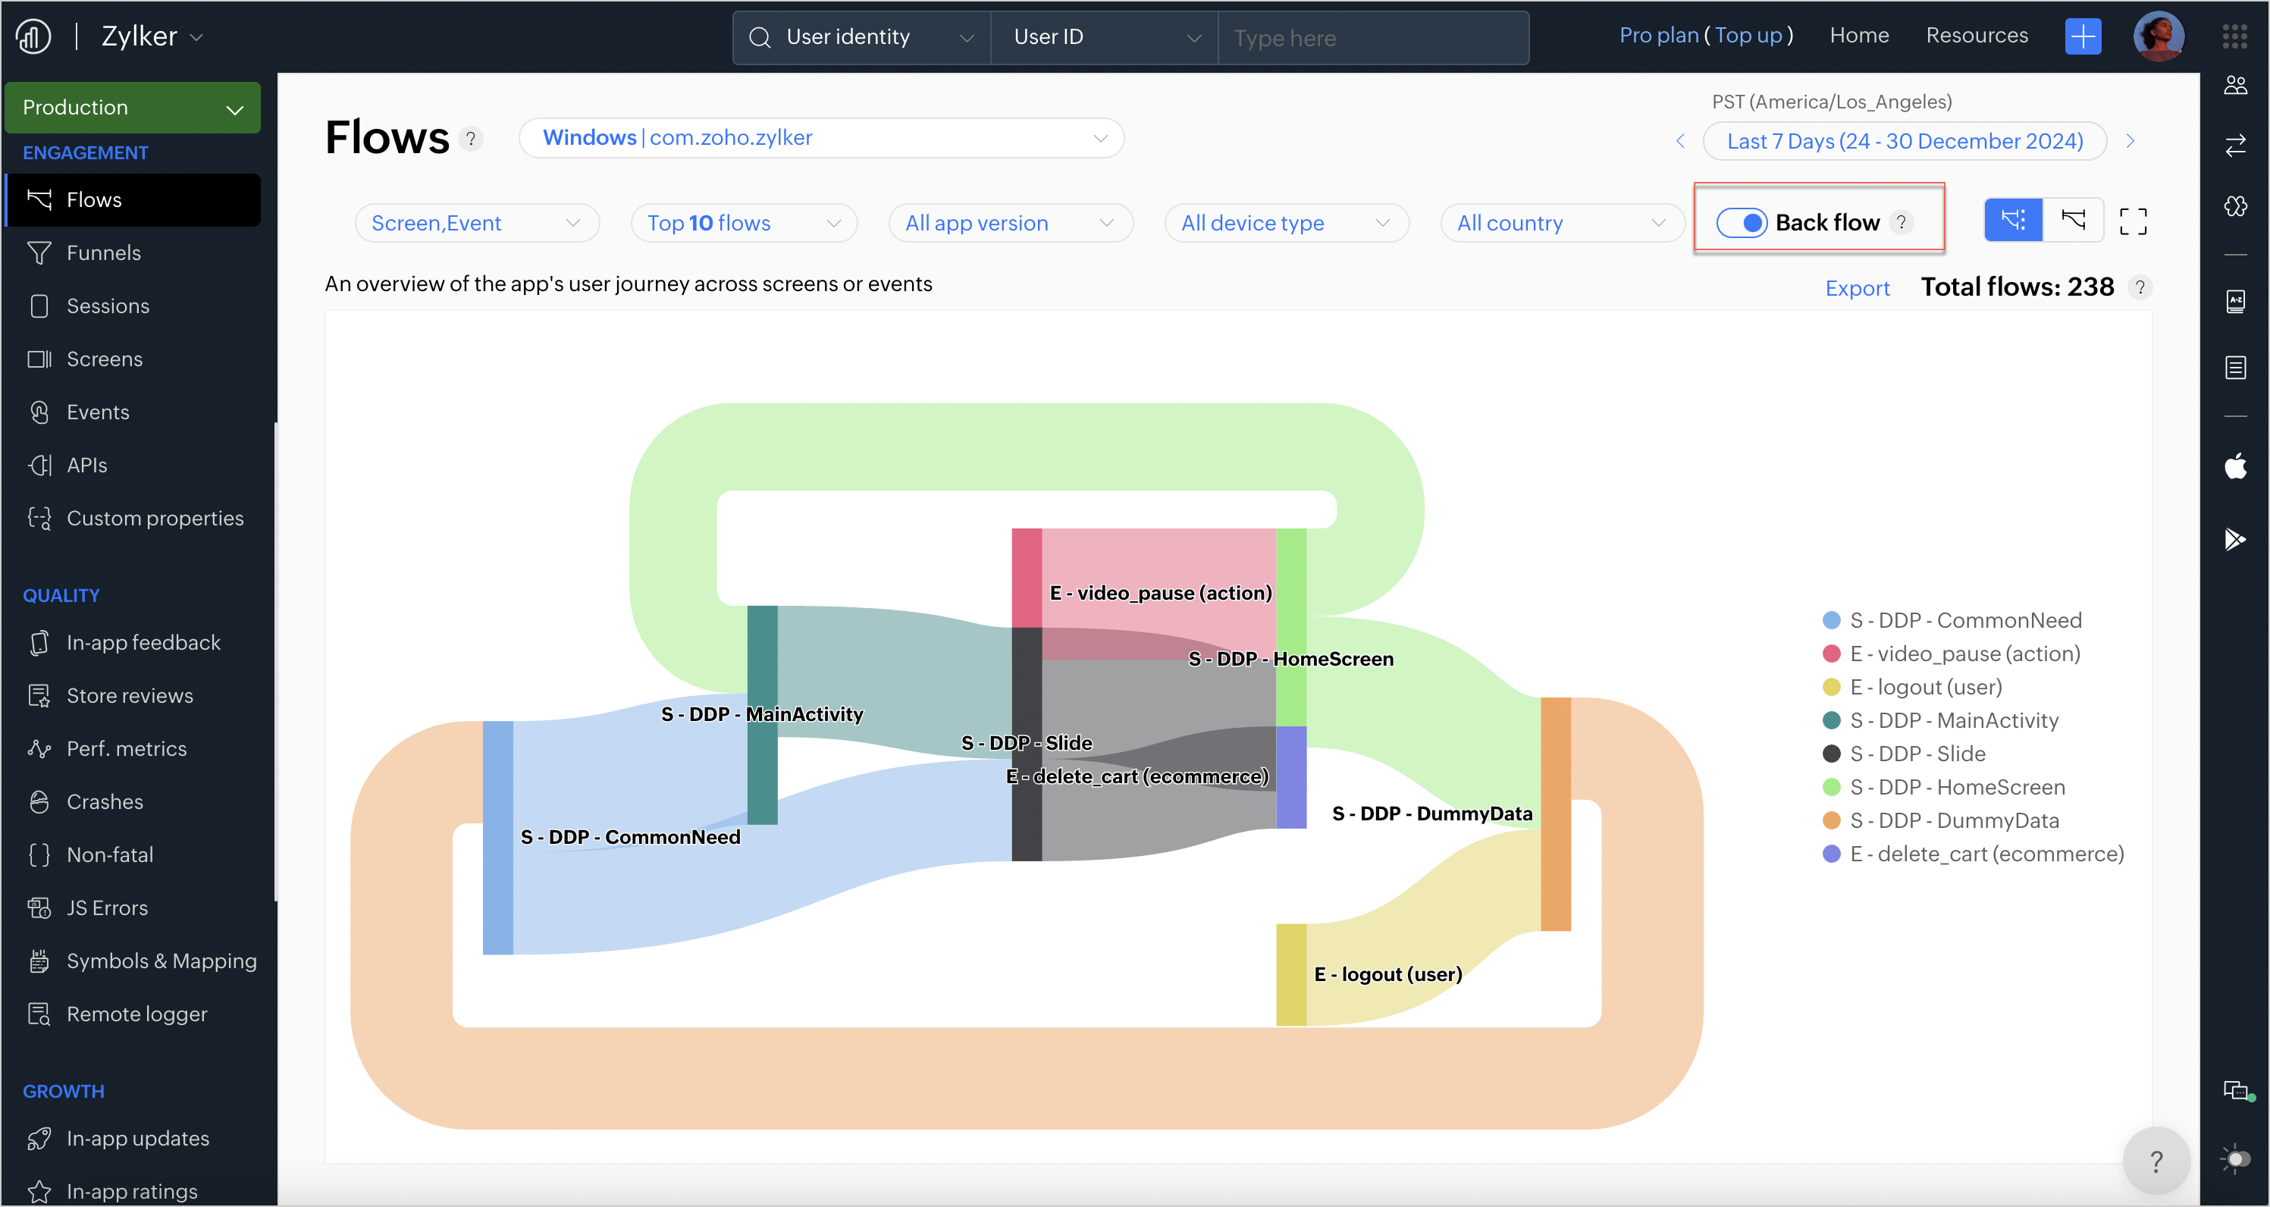Expand the Screen,Event dropdown

[477, 223]
